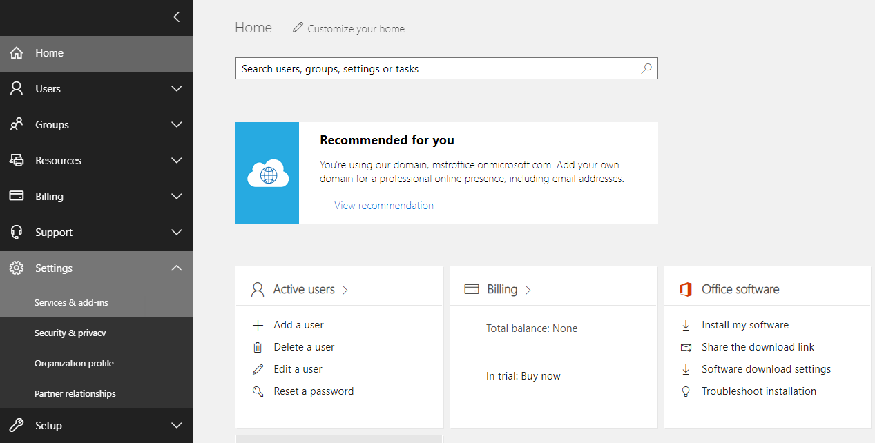The image size is (875, 443).
Task: Click the trash icon for Delete a user
Action: [258, 347]
